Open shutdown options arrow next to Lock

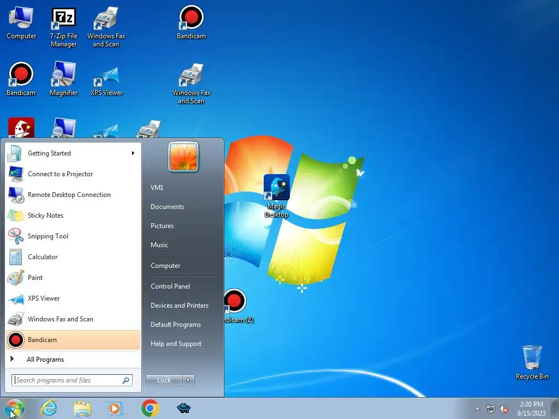pos(188,380)
